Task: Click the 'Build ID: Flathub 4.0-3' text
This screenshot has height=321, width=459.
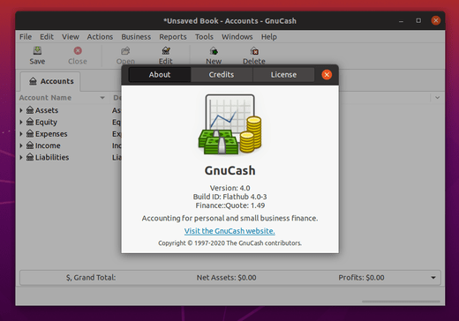Action: 229,197
